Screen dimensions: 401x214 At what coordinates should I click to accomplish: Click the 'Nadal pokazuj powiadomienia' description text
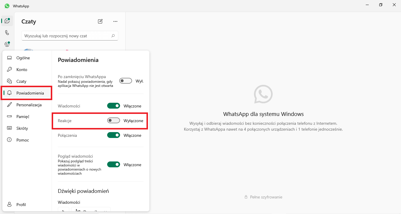point(85,83)
